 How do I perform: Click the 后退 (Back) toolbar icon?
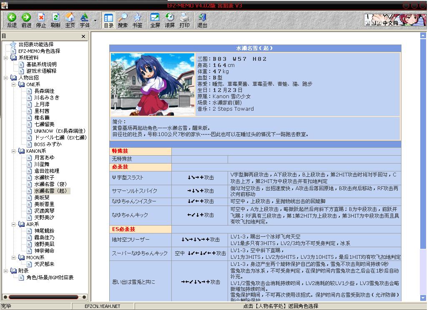click(12, 20)
